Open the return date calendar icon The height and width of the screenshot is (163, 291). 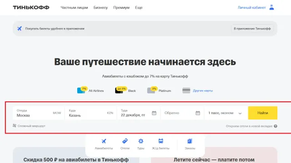point(198,113)
